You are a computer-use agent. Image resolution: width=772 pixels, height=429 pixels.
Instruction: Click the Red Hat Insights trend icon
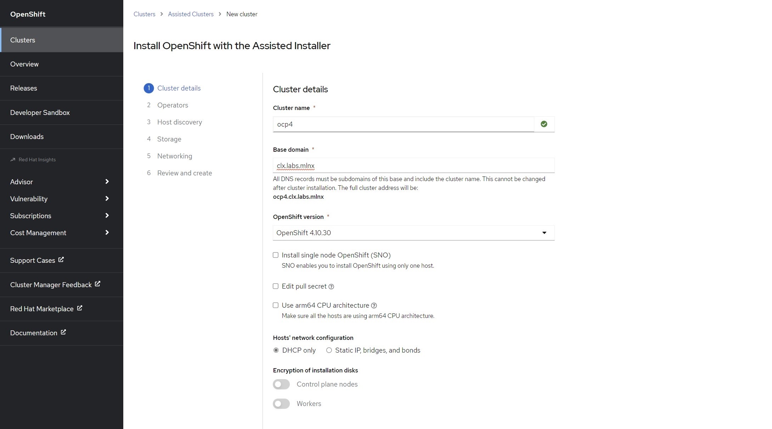click(x=13, y=160)
